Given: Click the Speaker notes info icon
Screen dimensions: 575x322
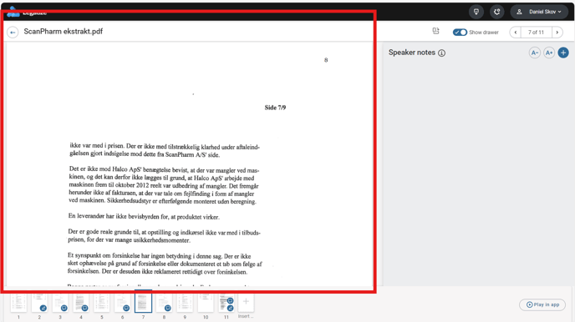Looking at the screenshot, I should coord(442,53).
